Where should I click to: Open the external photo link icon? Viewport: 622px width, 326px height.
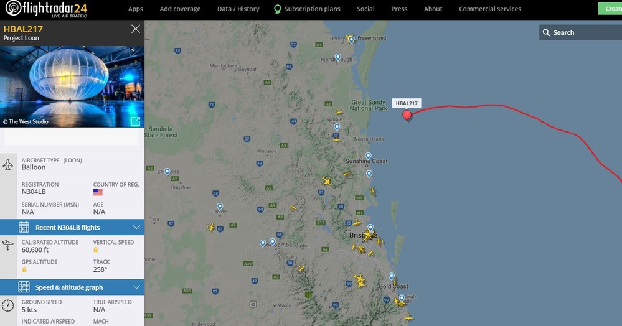pos(136,121)
